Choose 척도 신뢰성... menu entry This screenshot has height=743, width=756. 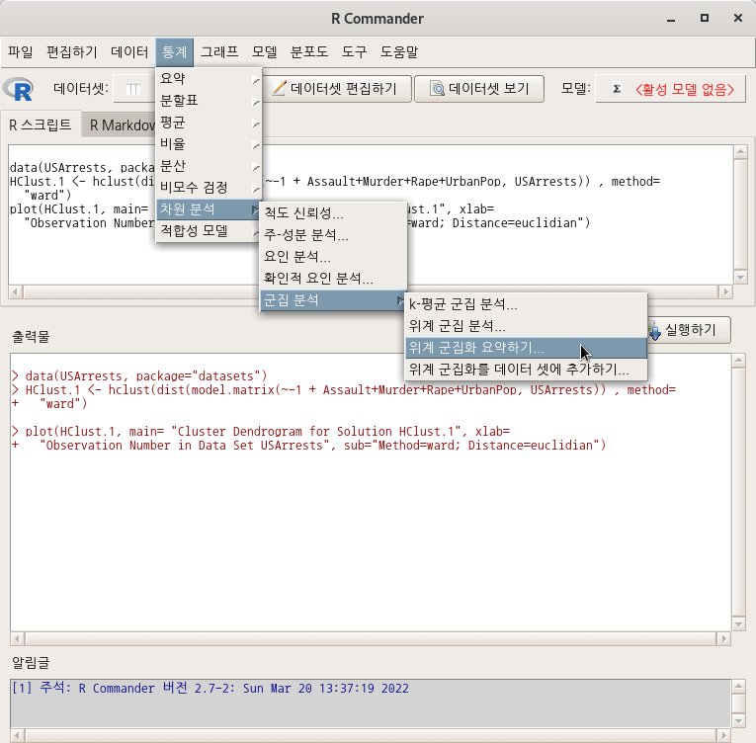tap(333, 212)
